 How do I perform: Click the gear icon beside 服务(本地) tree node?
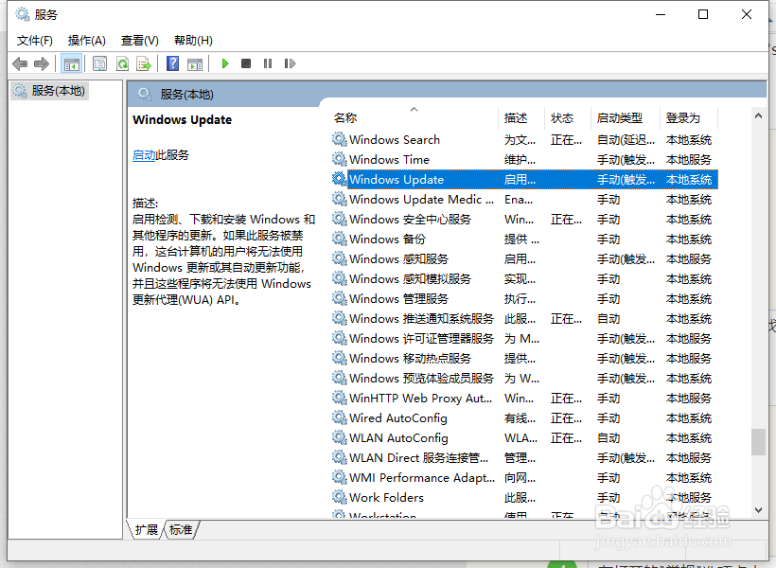[20, 91]
